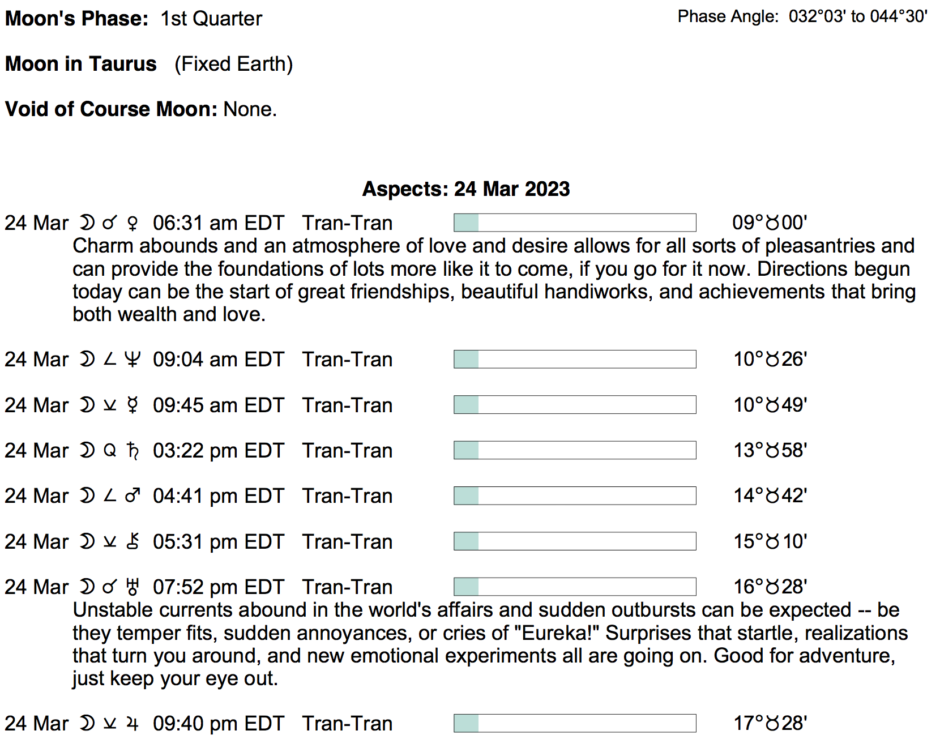Click the "Void of Course Moon" label

[x=111, y=109]
